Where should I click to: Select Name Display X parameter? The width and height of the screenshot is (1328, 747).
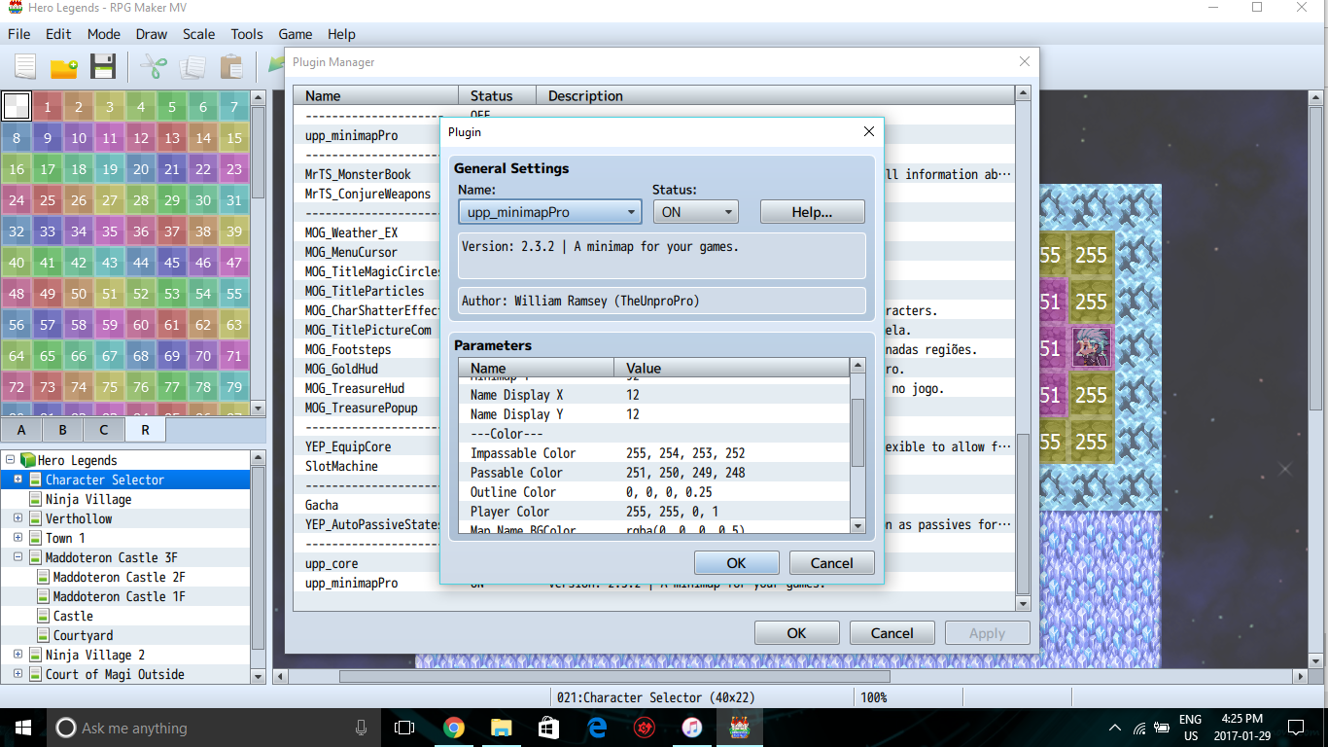pos(654,395)
